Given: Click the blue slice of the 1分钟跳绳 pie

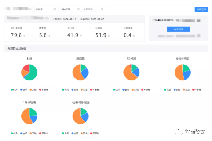Looking at the screenshot, I should tap(34, 119).
